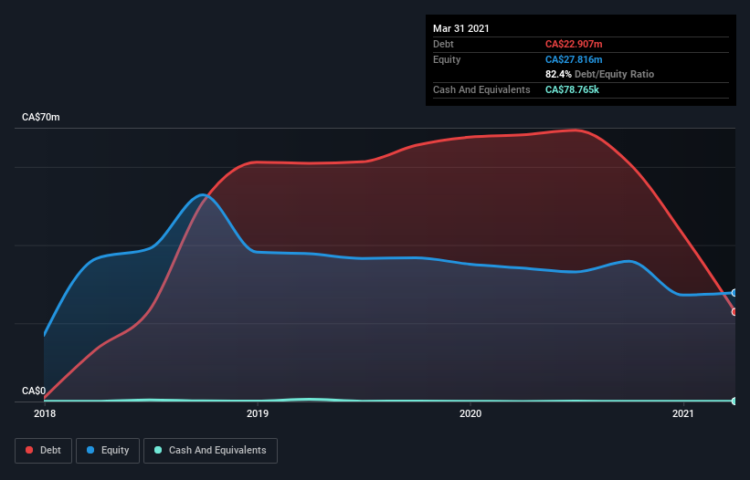This screenshot has width=750, height=480.
Task: Click the 2019 axis label
Action: pos(258,413)
